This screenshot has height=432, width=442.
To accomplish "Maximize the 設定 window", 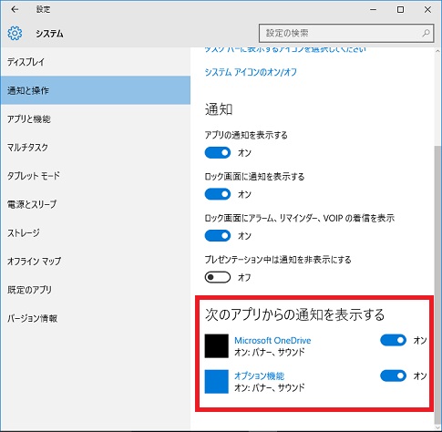I will point(400,10).
